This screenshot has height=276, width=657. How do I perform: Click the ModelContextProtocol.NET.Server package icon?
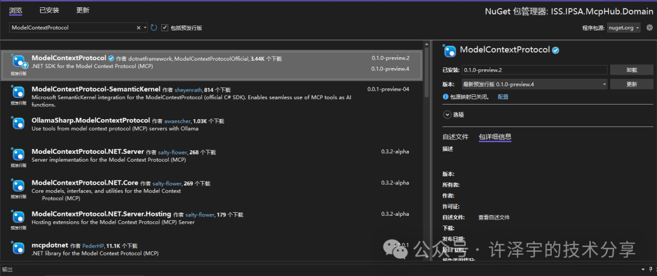(18, 154)
